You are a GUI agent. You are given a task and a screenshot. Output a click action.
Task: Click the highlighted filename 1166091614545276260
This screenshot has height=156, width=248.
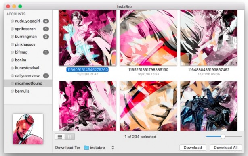[88, 70]
